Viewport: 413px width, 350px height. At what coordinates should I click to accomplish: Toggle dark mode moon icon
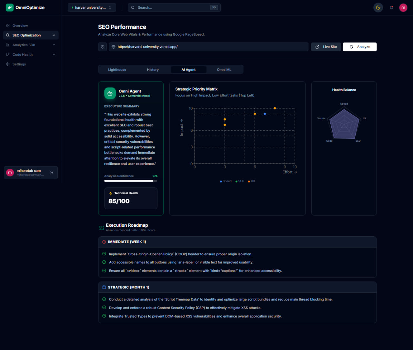point(378,7)
